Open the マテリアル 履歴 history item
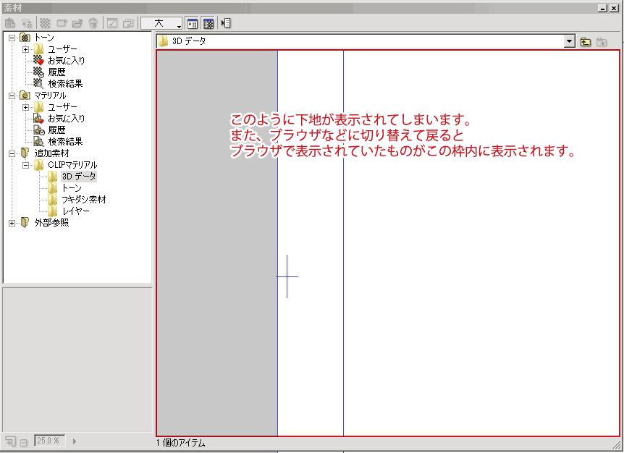 click(56, 130)
